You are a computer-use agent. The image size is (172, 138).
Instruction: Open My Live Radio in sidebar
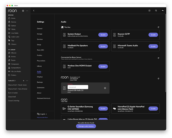15,71
